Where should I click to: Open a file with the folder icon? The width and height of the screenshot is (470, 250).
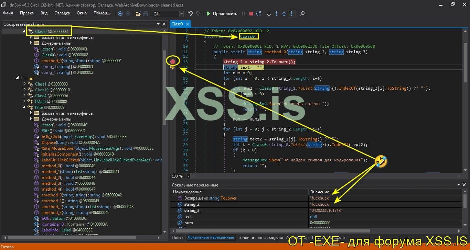click(x=138, y=14)
